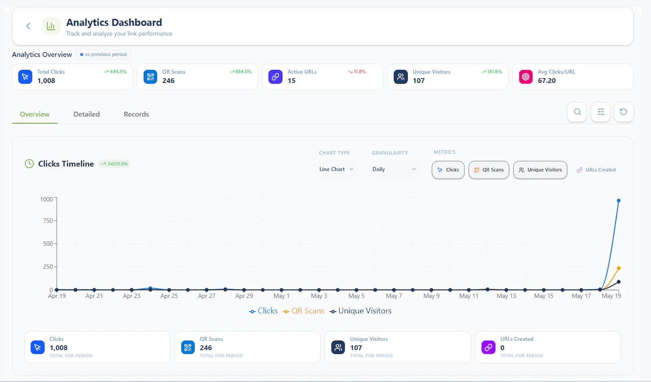This screenshot has width=651, height=382.
Task: Click the Clicks Timeline clock icon
Action: tap(29, 164)
